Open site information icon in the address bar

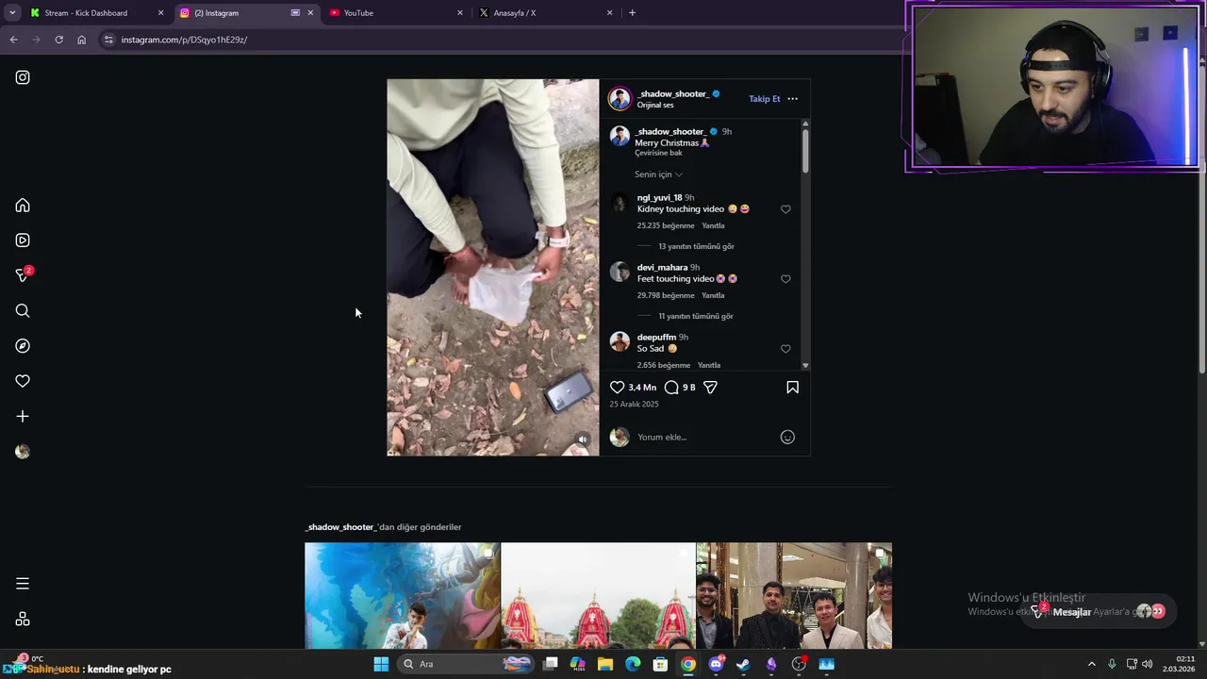(x=108, y=40)
